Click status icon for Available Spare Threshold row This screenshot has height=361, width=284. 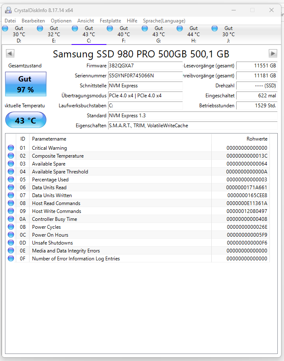point(11,171)
